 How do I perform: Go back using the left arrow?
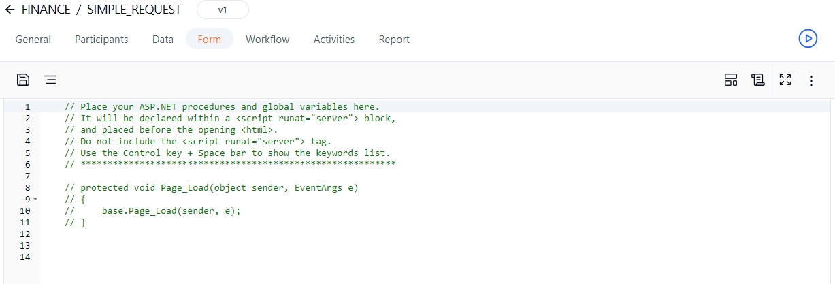pyautogui.click(x=10, y=10)
